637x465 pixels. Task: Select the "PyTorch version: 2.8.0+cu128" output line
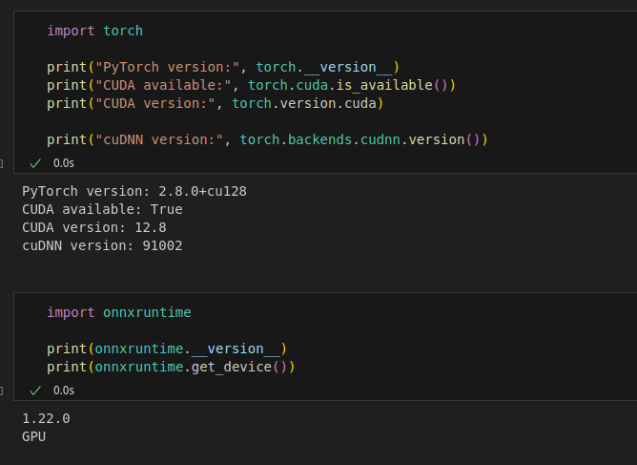click(x=134, y=191)
